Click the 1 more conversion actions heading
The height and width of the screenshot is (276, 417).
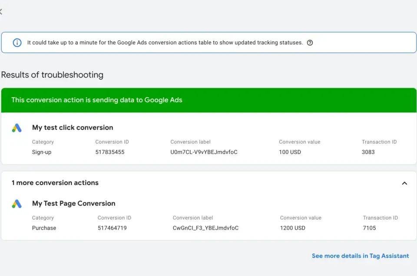tap(55, 183)
